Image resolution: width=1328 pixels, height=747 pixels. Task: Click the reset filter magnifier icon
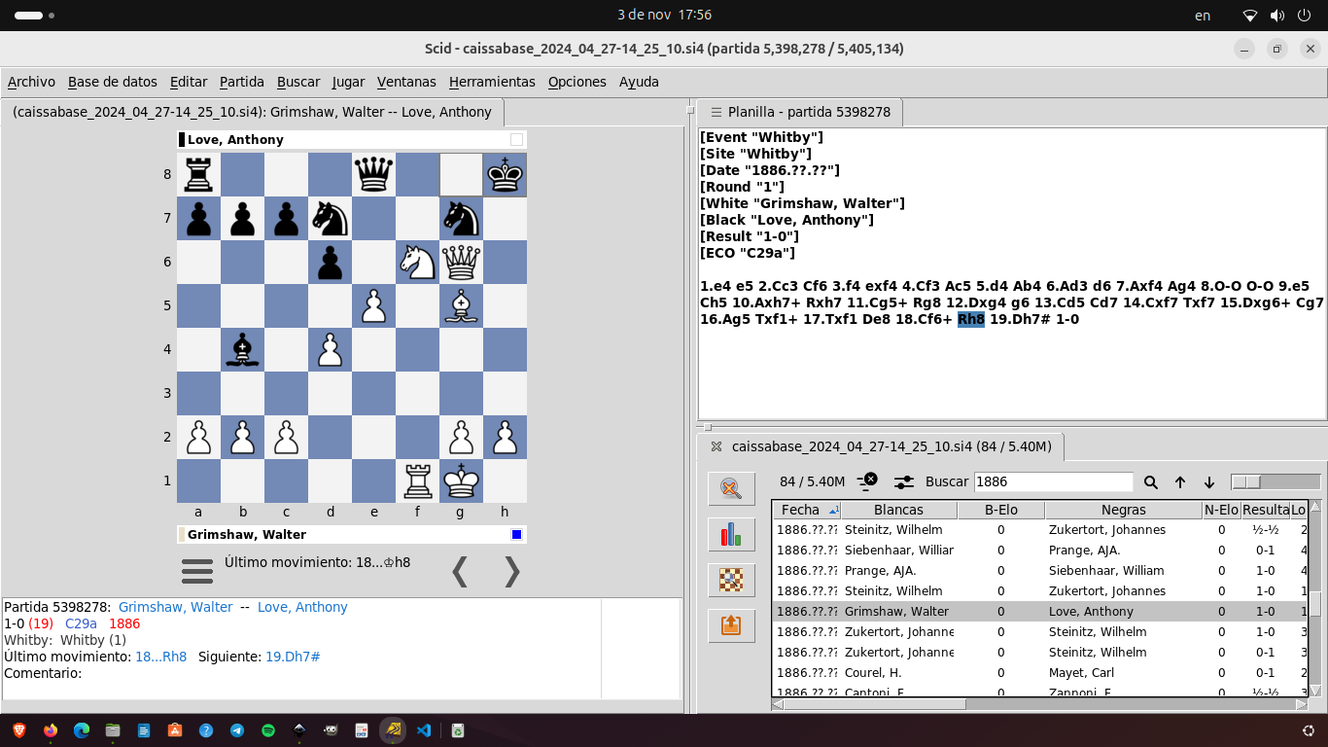tap(731, 488)
